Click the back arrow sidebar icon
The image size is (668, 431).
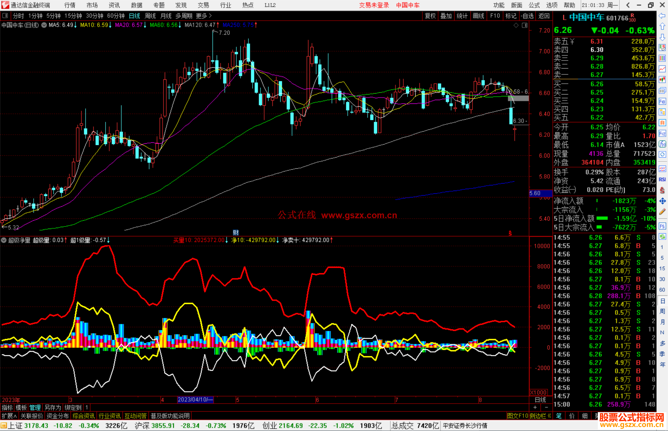pos(662,16)
